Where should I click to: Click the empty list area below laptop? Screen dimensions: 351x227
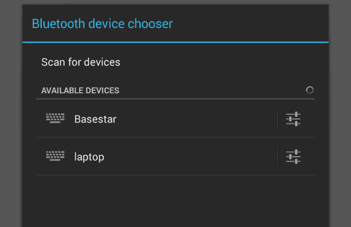(175, 201)
